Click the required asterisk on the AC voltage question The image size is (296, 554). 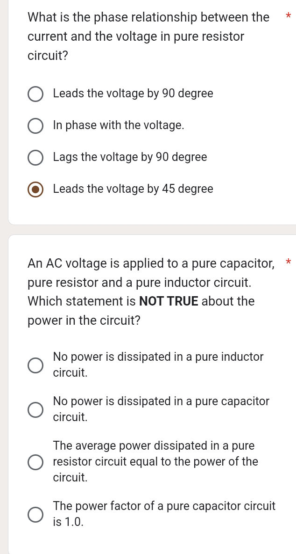288,262
